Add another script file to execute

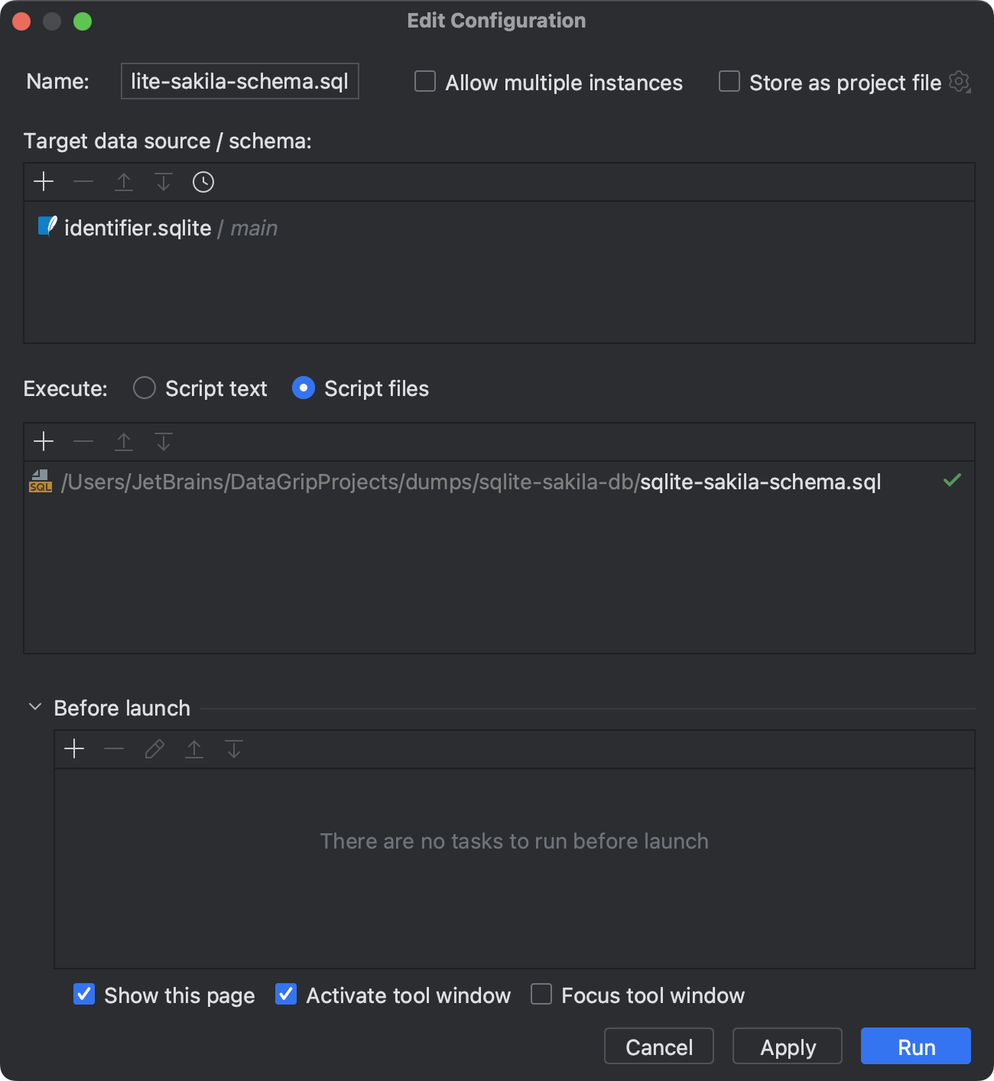click(x=44, y=442)
